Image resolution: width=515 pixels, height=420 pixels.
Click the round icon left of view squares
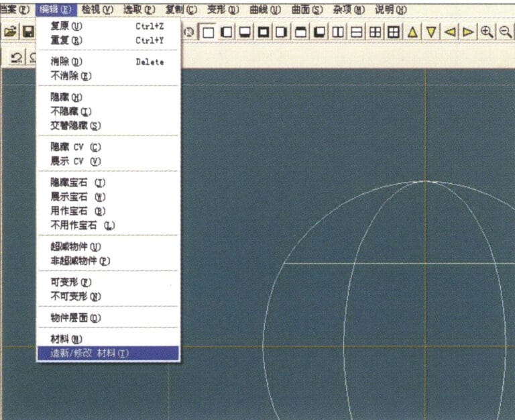click(x=190, y=32)
